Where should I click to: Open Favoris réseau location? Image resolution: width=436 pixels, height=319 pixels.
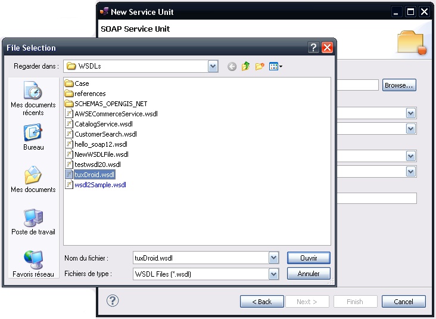(x=33, y=264)
